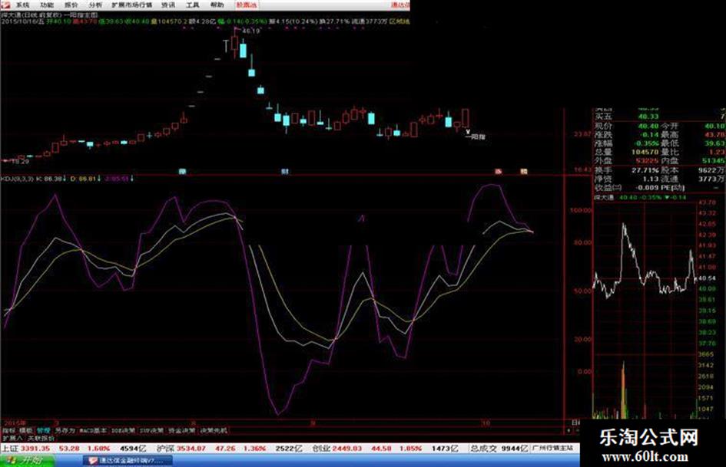Open the 报价 menu
Viewport: 726px width, 467px height.
pos(71,5)
